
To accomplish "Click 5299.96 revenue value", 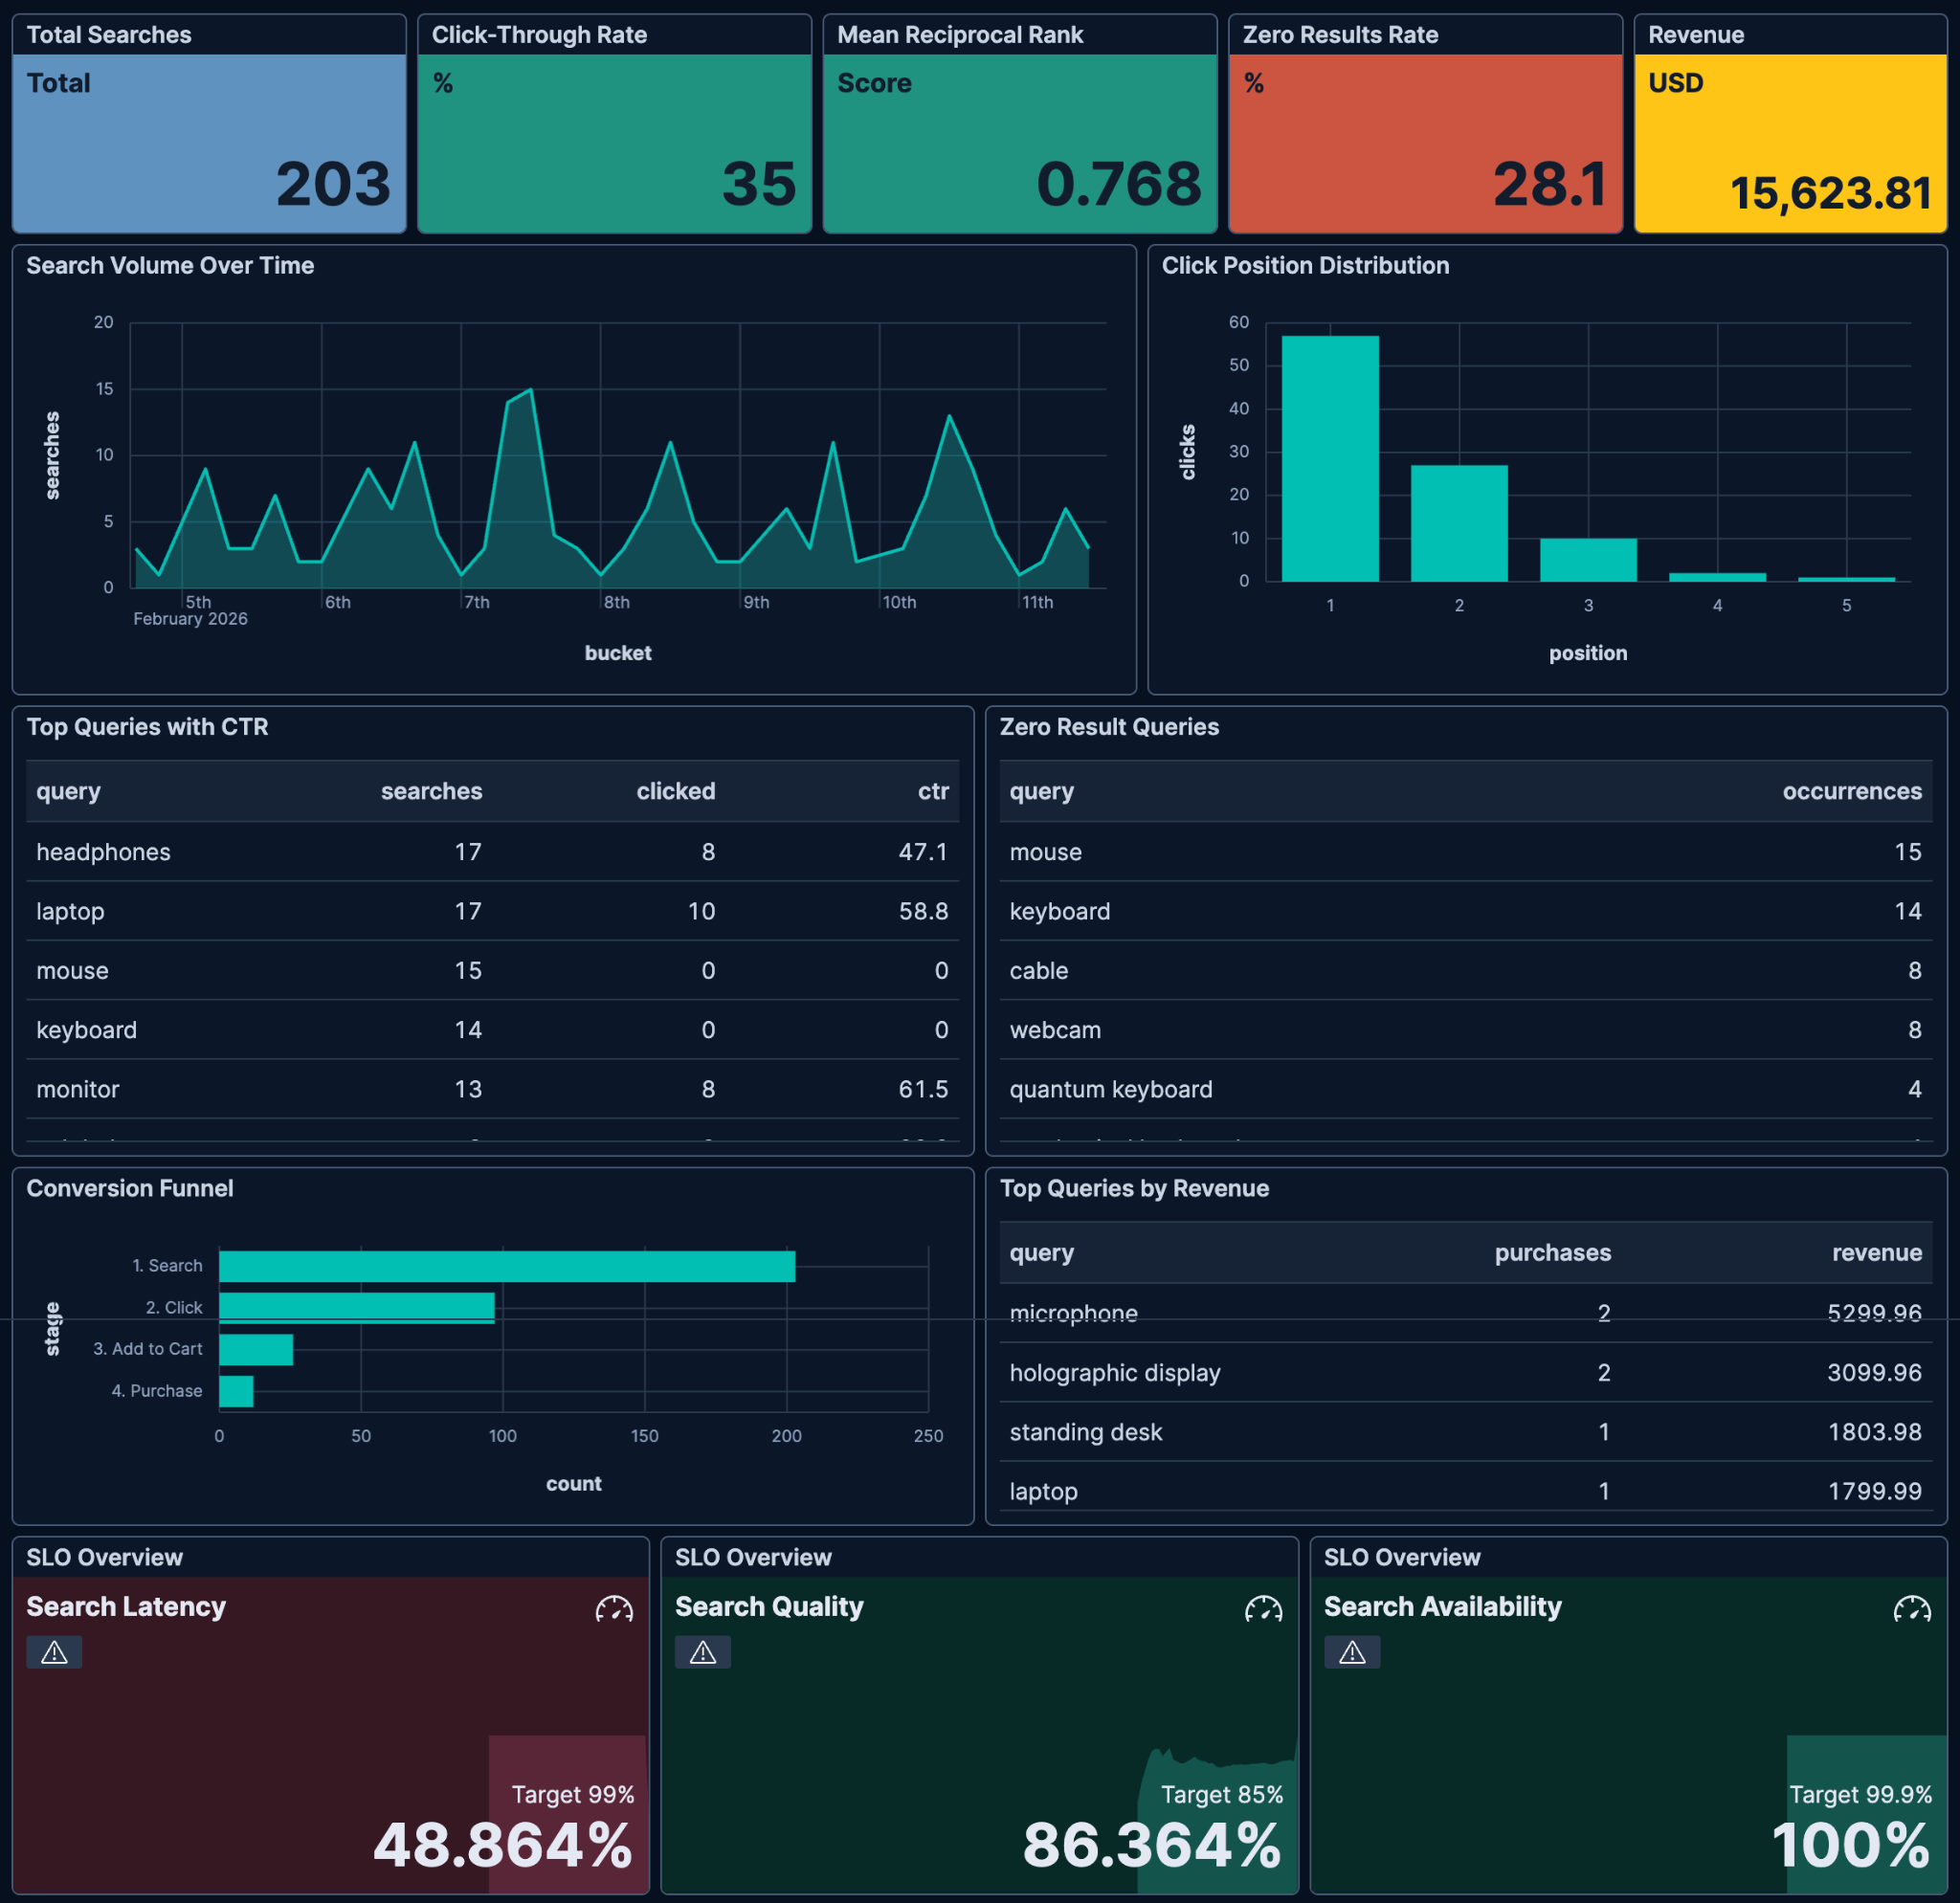I will click(x=1875, y=1313).
